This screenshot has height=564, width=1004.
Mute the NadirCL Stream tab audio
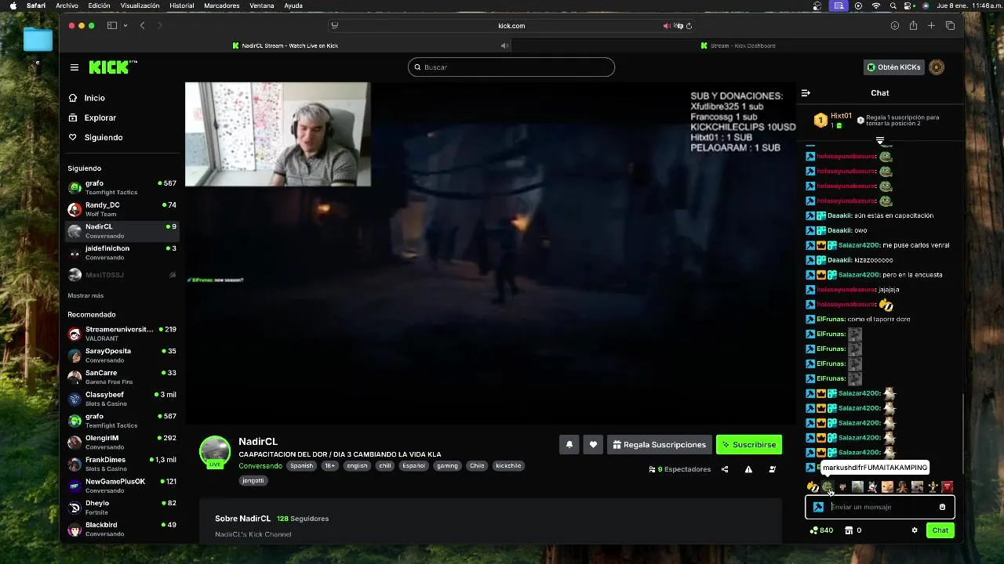pos(504,45)
